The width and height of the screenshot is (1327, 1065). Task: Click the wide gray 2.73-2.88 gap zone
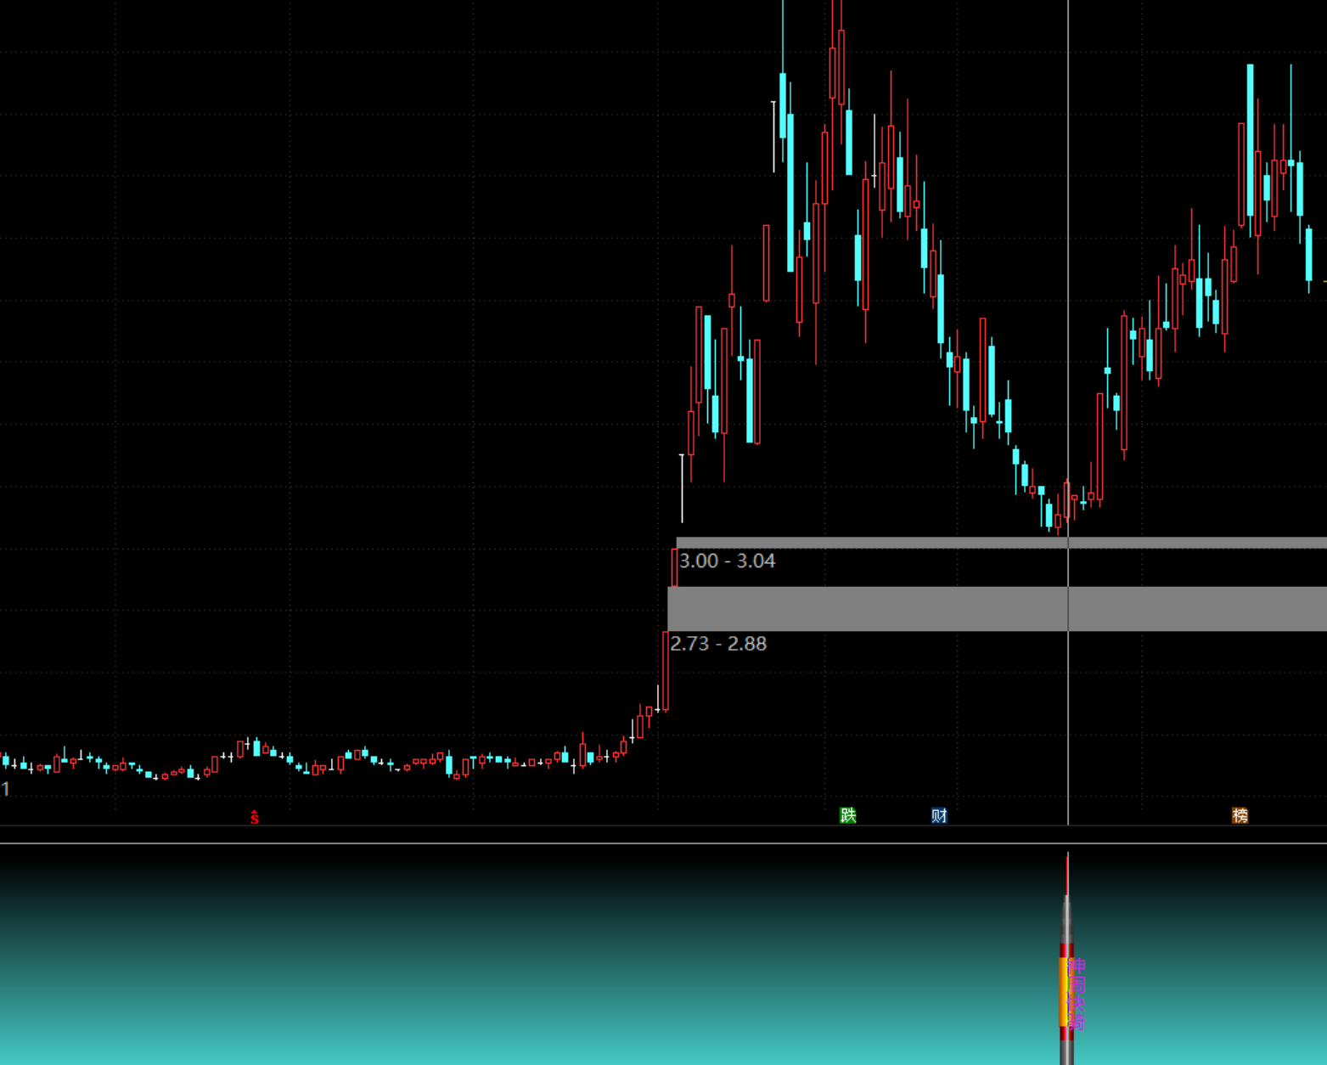coord(997,608)
